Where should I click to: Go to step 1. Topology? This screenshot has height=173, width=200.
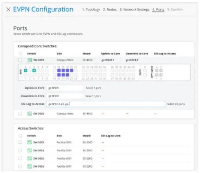[91, 9]
